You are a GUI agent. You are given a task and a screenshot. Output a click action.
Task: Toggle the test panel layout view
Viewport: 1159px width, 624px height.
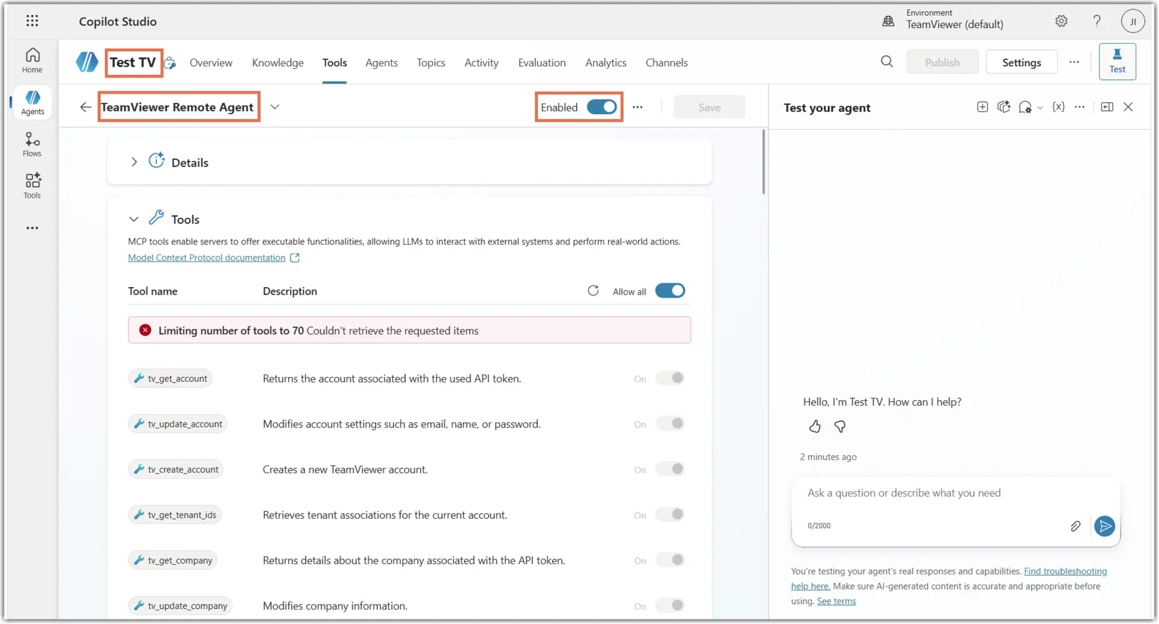(x=1107, y=107)
